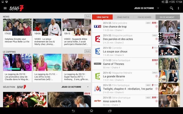Switch to the 1ÈRE PARTIE tab
The height and width of the screenshot is (114, 183).
tap(102, 17)
